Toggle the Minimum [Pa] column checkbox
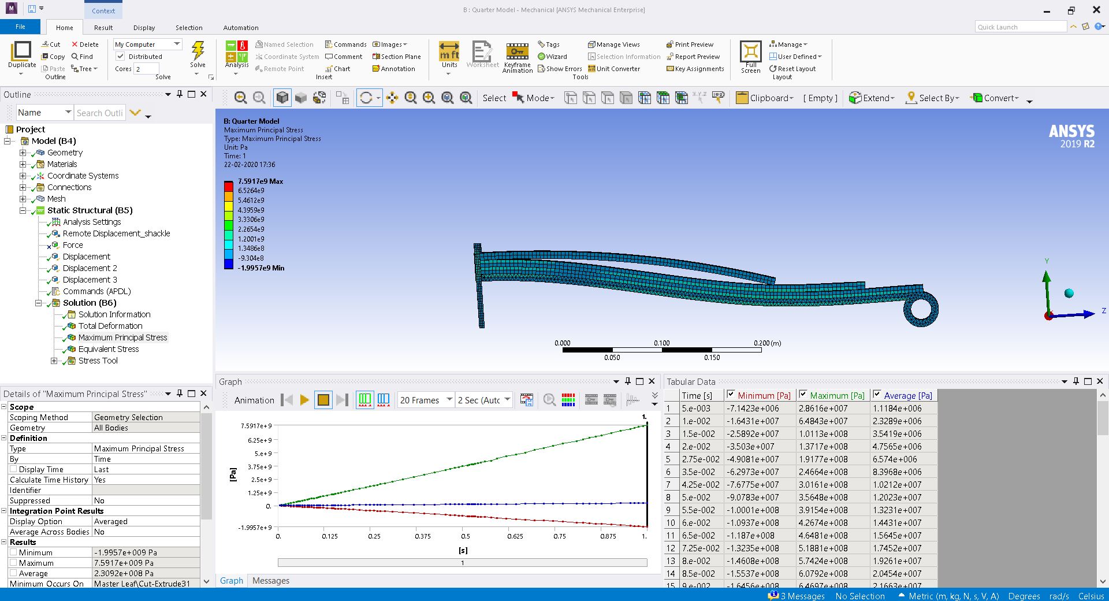 tap(731, 395)
